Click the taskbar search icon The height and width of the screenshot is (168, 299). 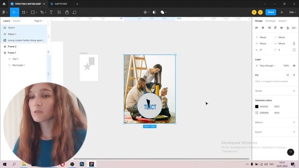point(14,164)
